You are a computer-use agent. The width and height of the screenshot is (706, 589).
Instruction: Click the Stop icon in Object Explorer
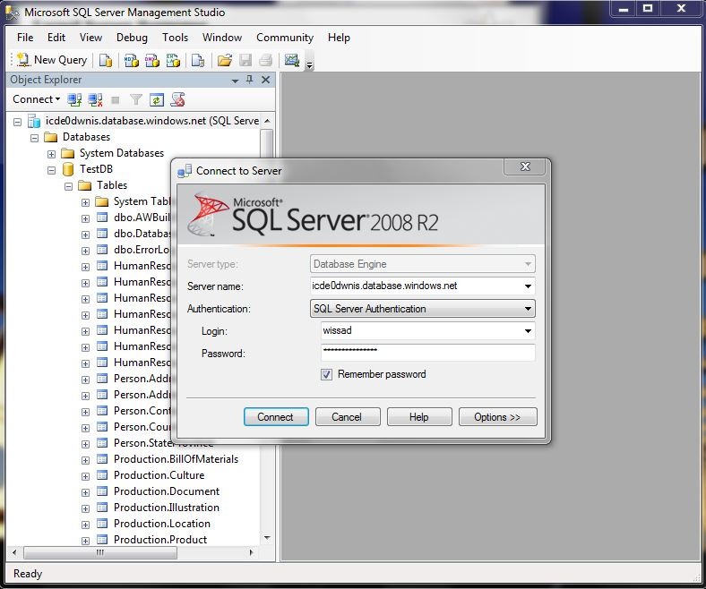point(116,100)
